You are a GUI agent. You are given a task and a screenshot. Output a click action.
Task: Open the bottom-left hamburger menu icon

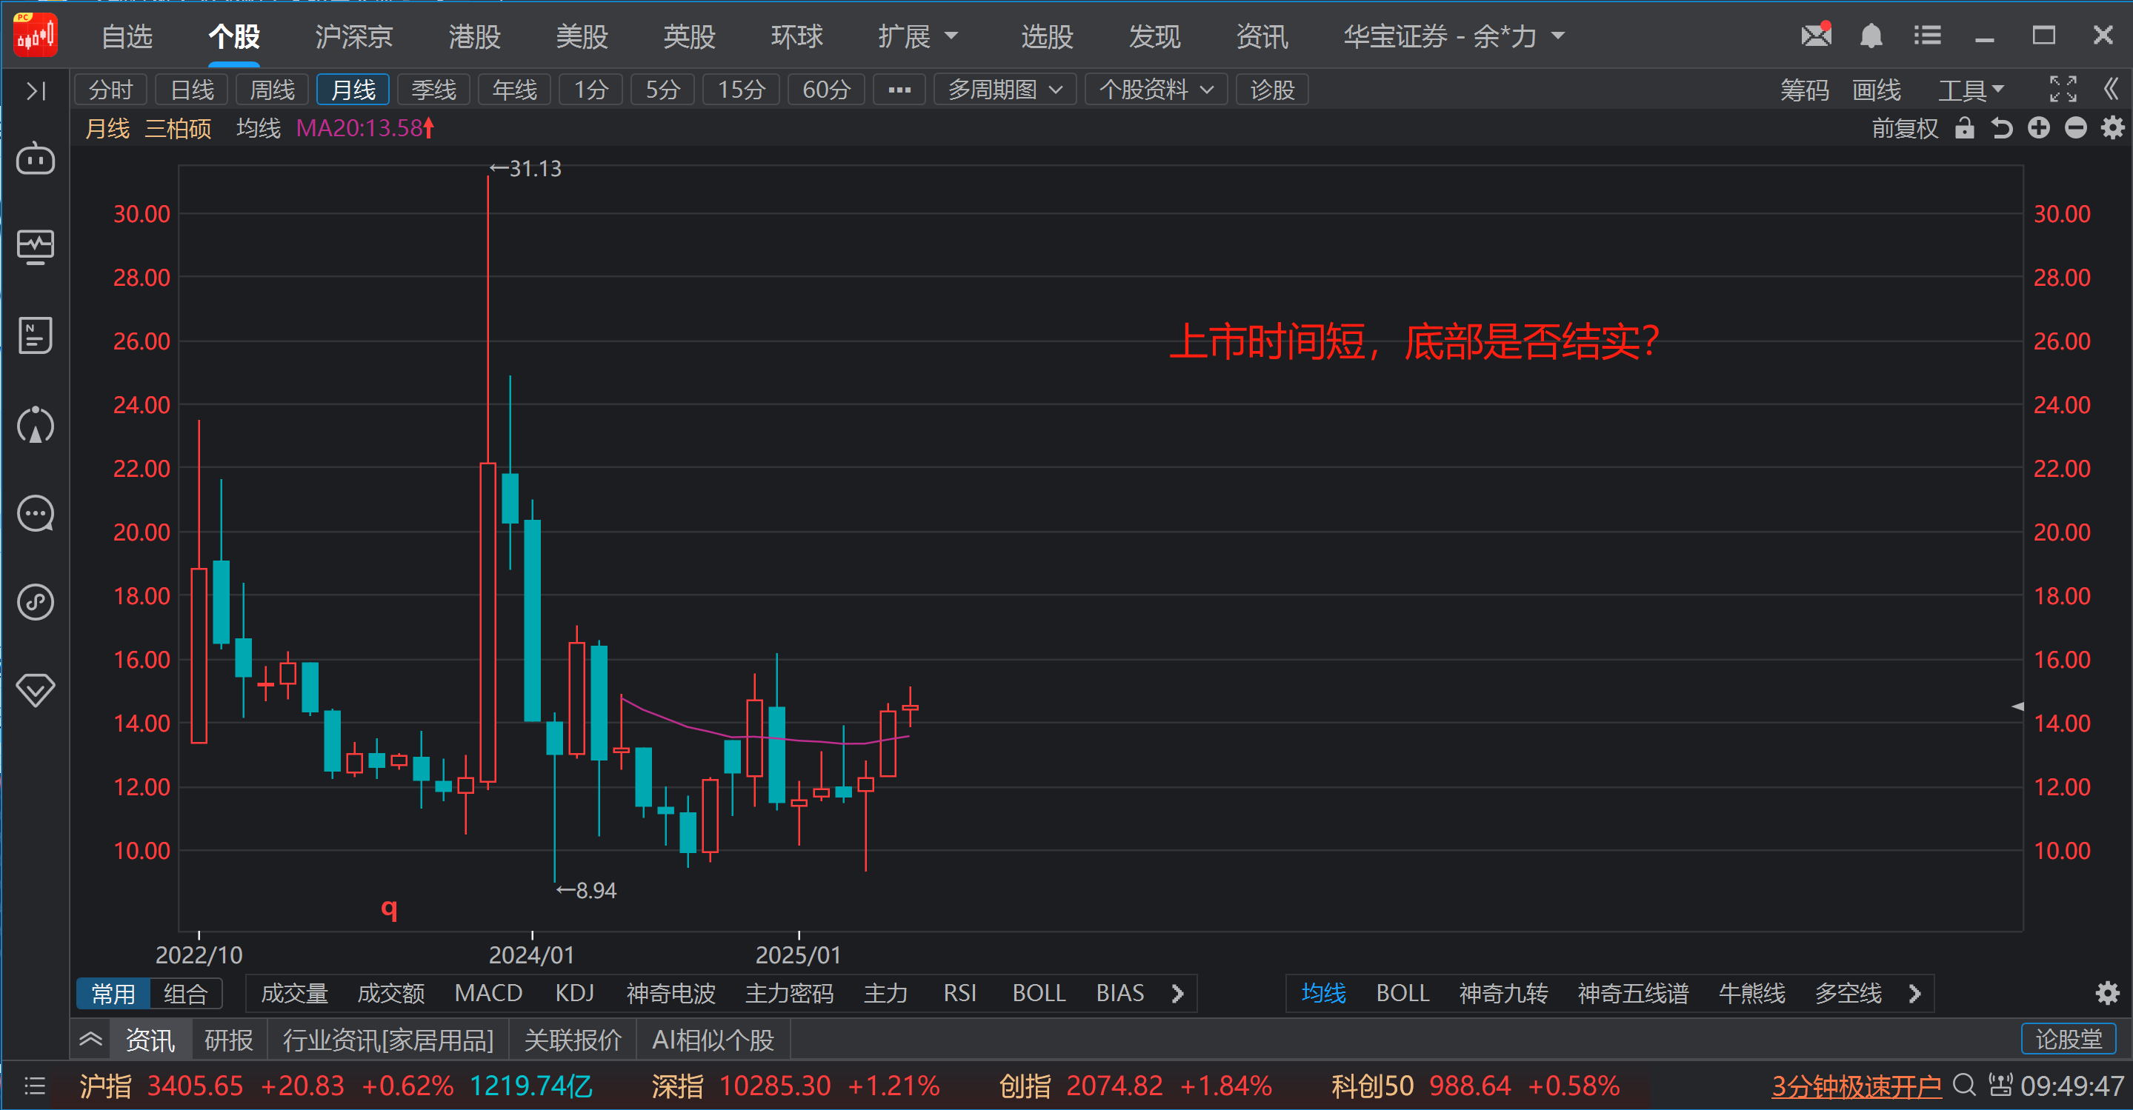35,1085
